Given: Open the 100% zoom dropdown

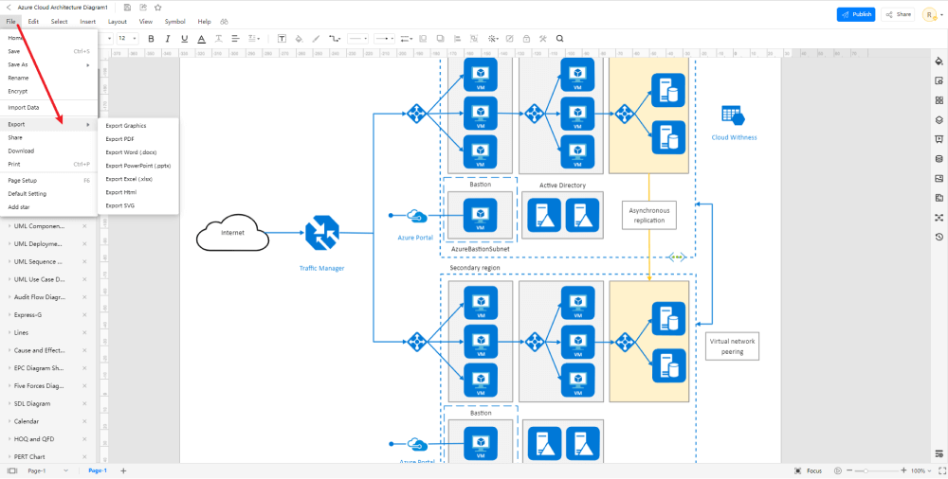Looking at the screenshot, I should (x=921, y=470).
